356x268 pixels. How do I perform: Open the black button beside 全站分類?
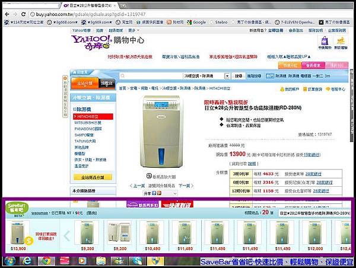point(107,83)
